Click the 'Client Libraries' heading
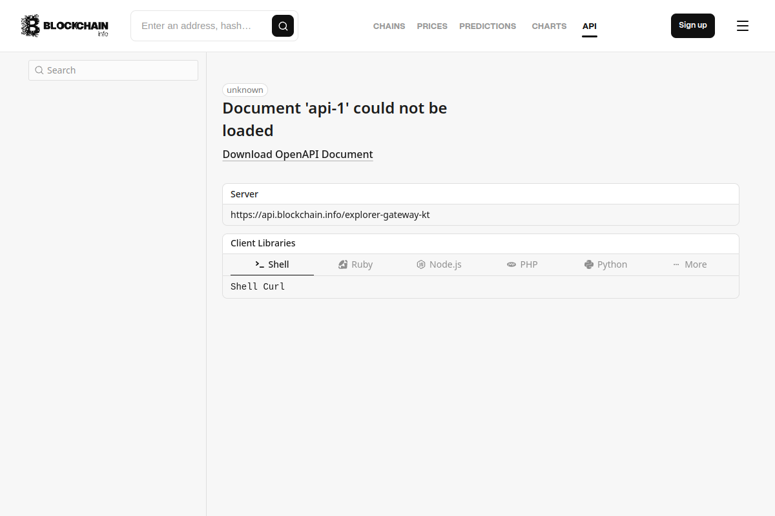 (x=263, y=243)
